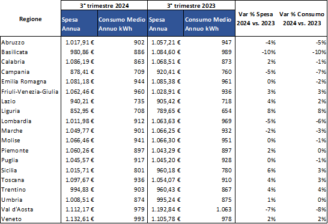This screenshot has width=328, height=224.
Task: Click the 3° trimestre 2023 header
Action: (x=191, y=5)
